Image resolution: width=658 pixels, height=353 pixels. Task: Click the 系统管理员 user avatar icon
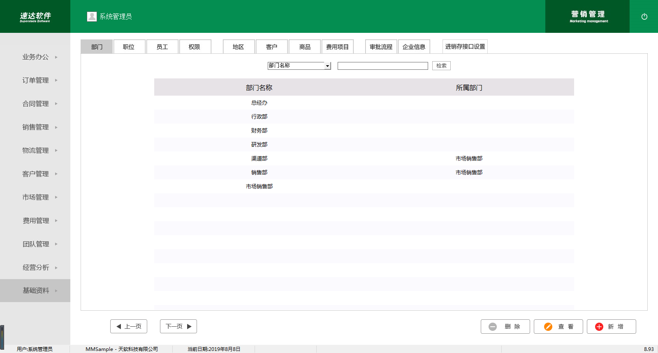click(92, 16)
